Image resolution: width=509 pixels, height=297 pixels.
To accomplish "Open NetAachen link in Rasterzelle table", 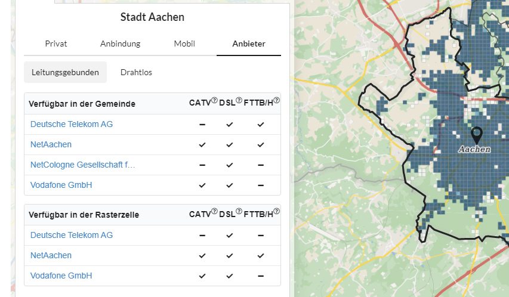I will (51, 255).
